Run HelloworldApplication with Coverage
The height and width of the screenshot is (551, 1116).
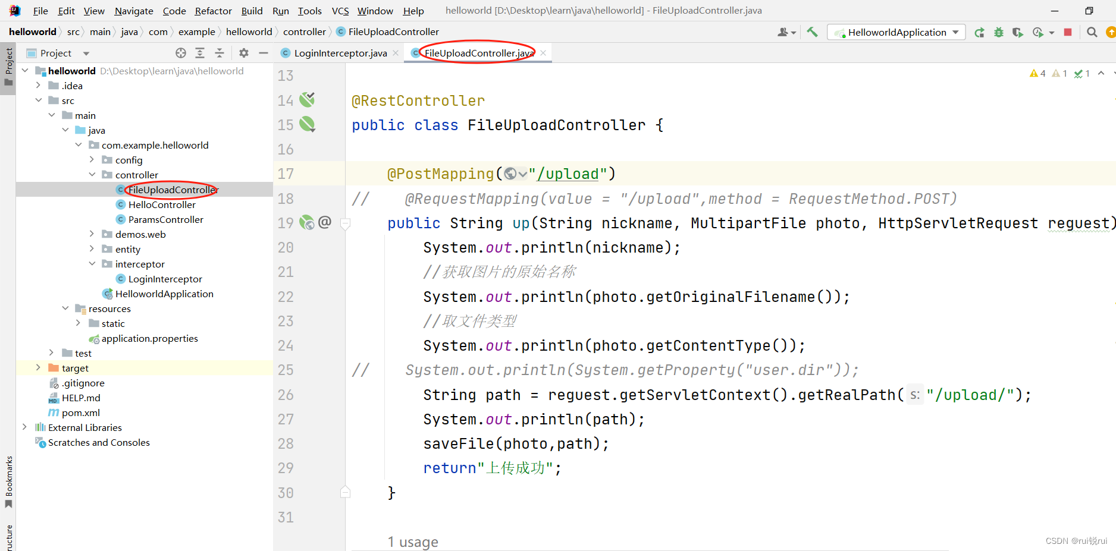(1017, 32)
